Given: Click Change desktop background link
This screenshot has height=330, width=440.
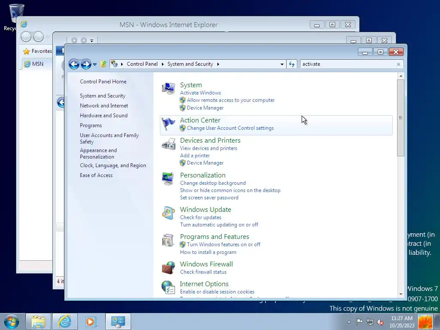Looking at the screenshot, I should click(213, 183).
